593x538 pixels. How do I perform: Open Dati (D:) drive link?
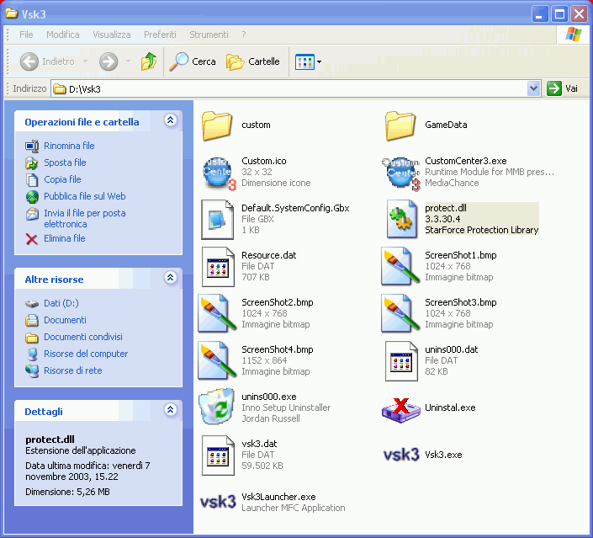pyautogui.click(x=61, y=303)
